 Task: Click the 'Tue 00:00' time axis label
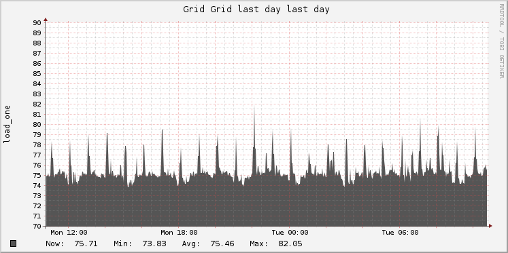click(290, 233)
